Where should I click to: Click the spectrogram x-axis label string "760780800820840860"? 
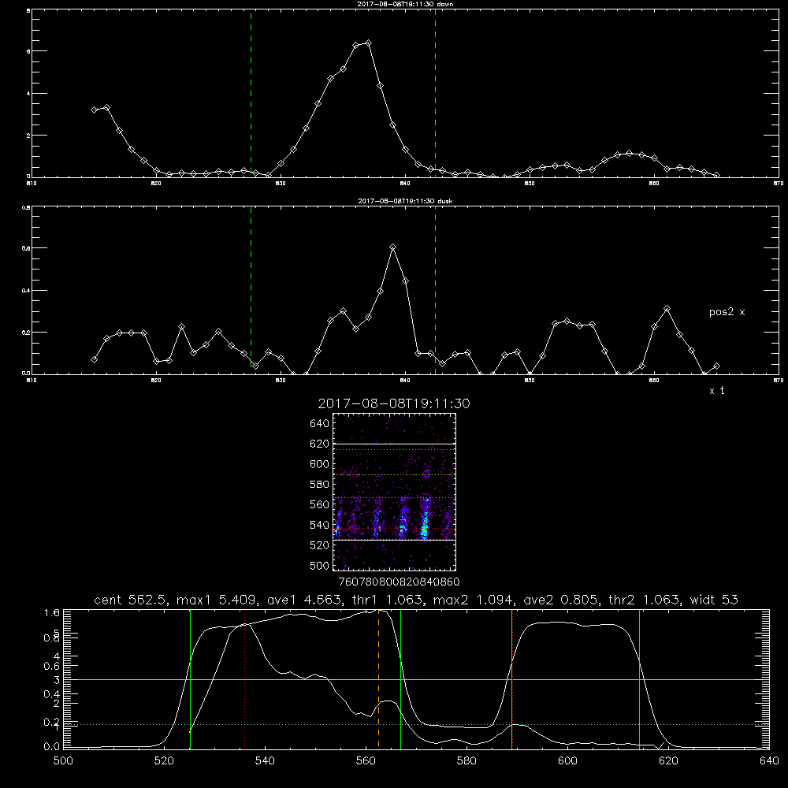399,582
